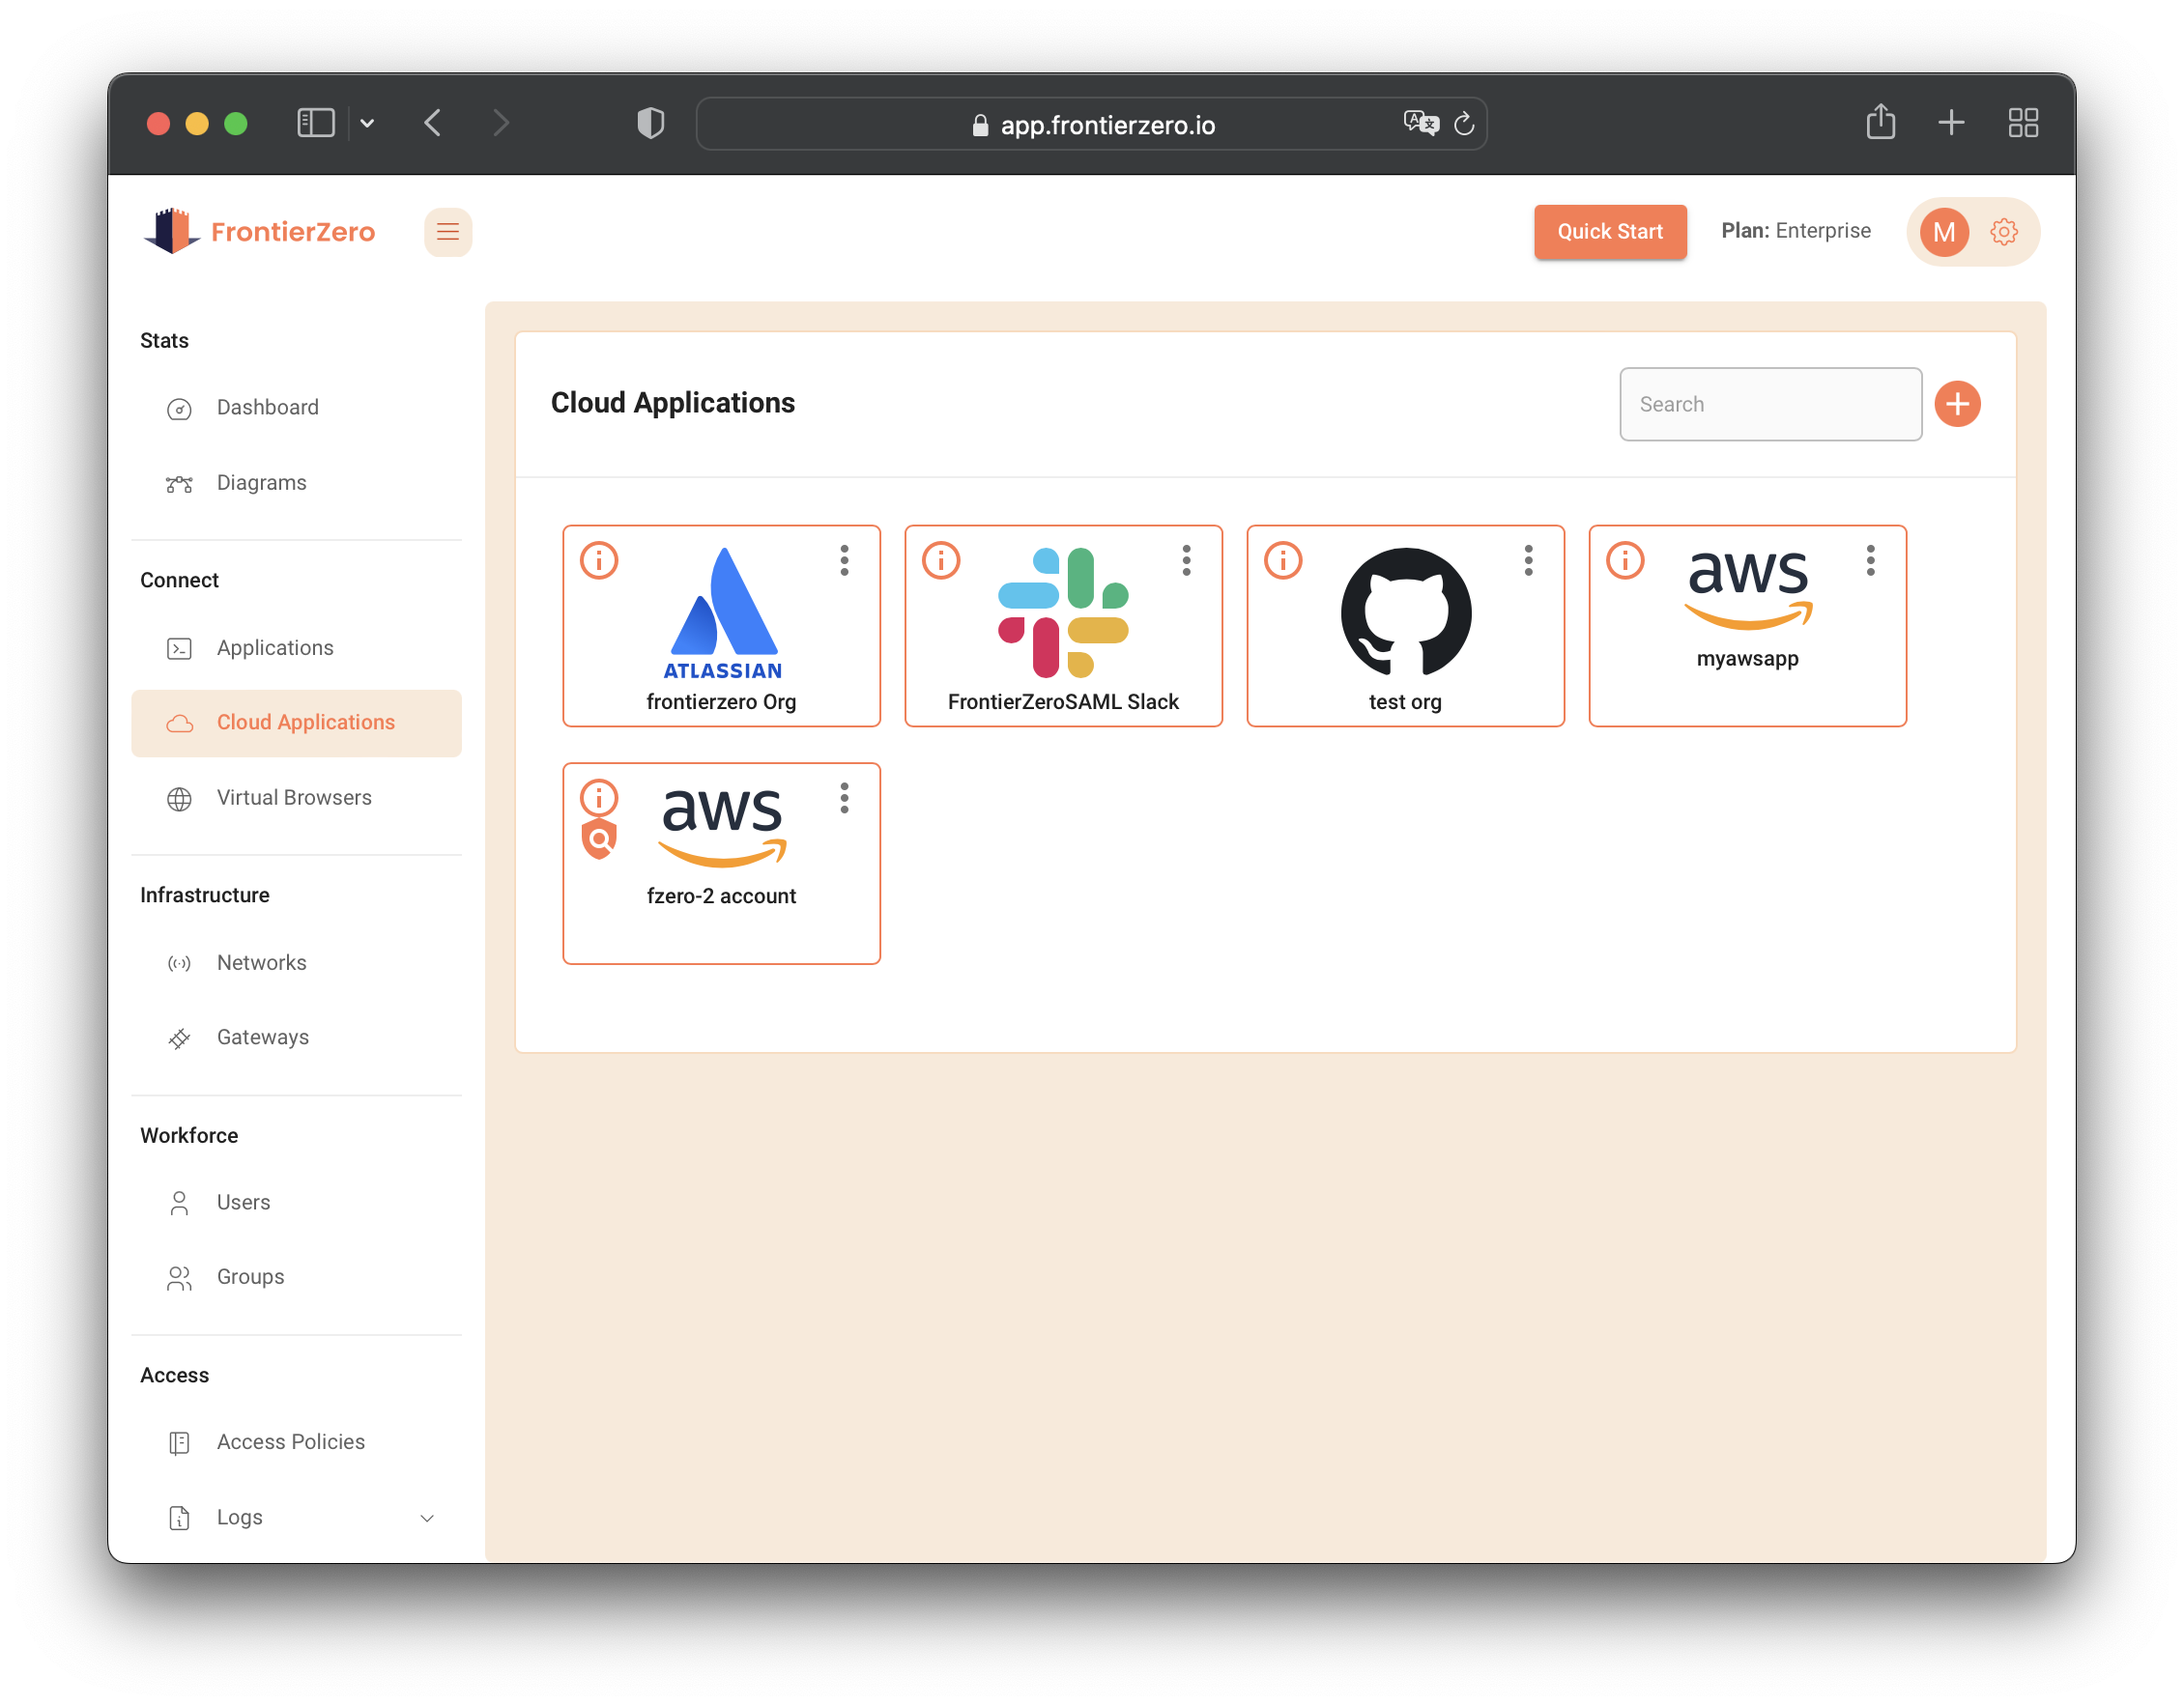2184x1706 pixels.
Task: Open Virtual Browsers in sidebar
Action: click(297, 798)
